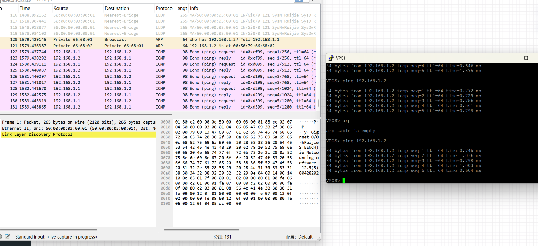Select packet 117 LLDP row
Image resolution: width=538 pixels, height=246 pixels.
(x=158, y=21)
